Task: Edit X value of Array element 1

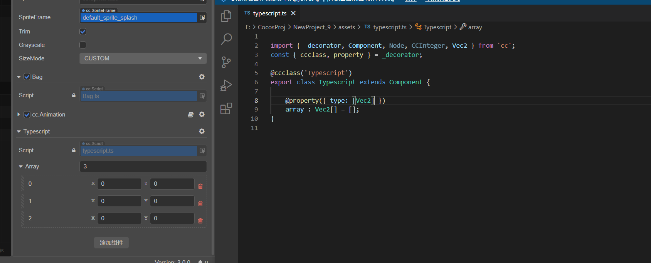Action: tap(119, 201)
